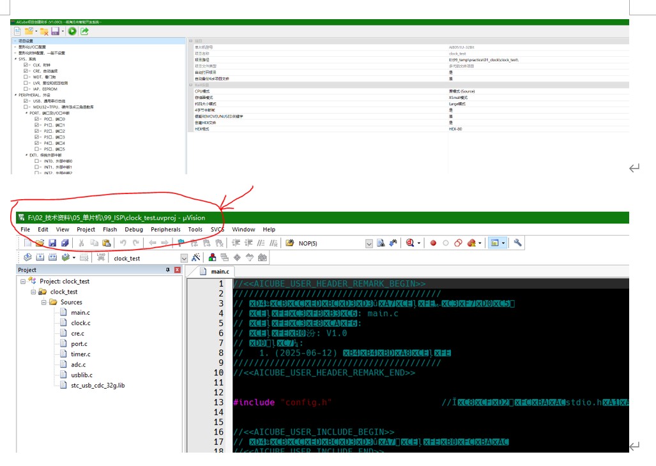Click Start/Stop Debug Session icon
The height and width of the screenshot is (466, 656).
point(410,243)
